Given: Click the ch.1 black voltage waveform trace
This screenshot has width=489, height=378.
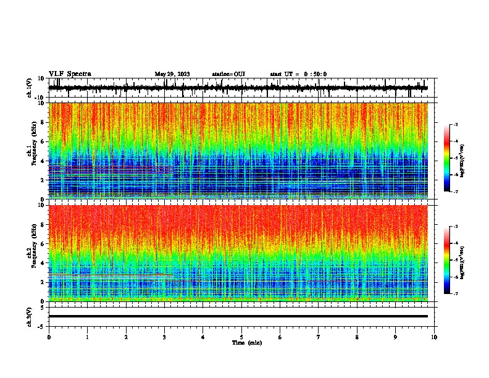Looking at the screenshot, I should [238, 88].
